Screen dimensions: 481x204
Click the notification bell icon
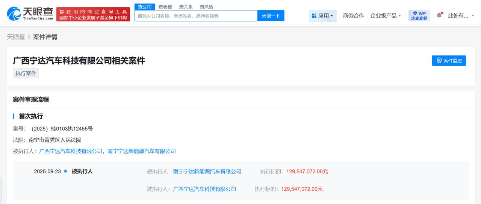439,15
